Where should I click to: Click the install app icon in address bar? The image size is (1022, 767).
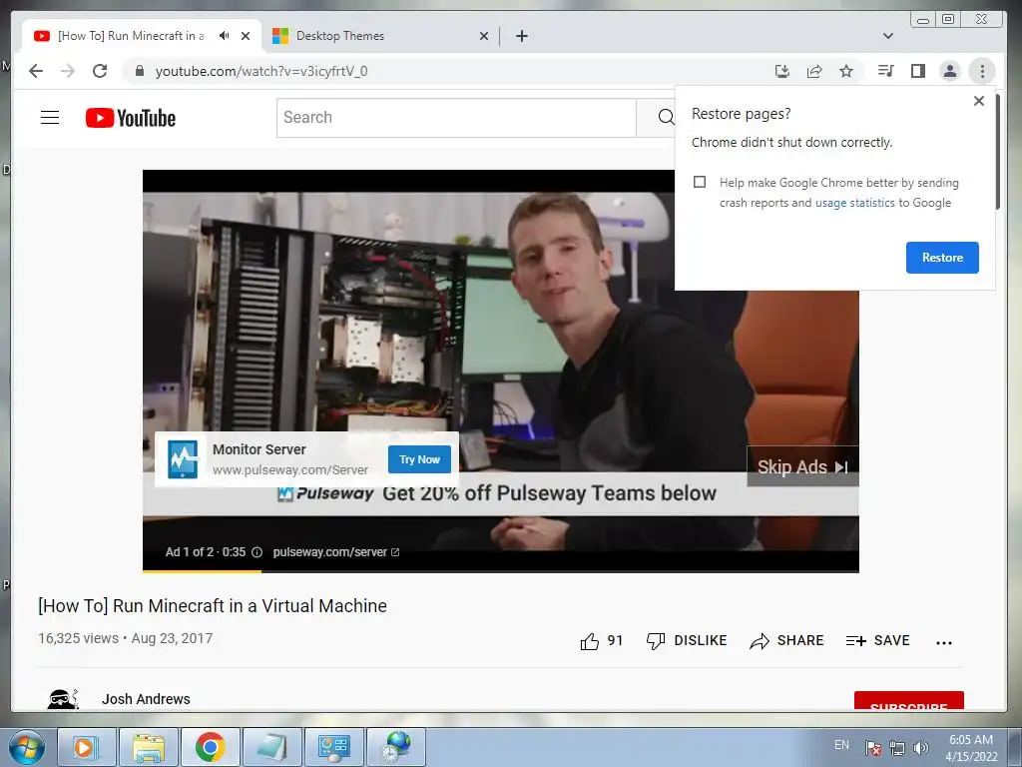[x=782, y=71]
